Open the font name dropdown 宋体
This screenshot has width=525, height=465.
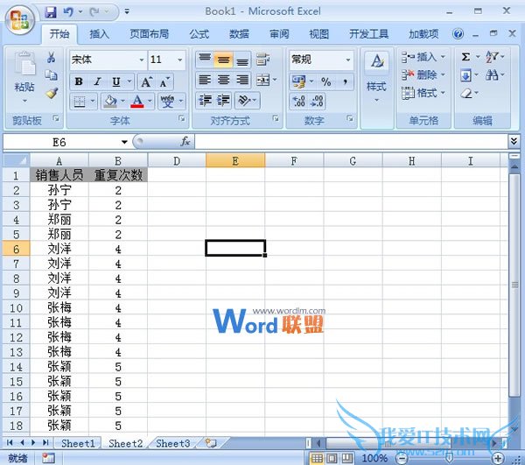pos(141,60)
